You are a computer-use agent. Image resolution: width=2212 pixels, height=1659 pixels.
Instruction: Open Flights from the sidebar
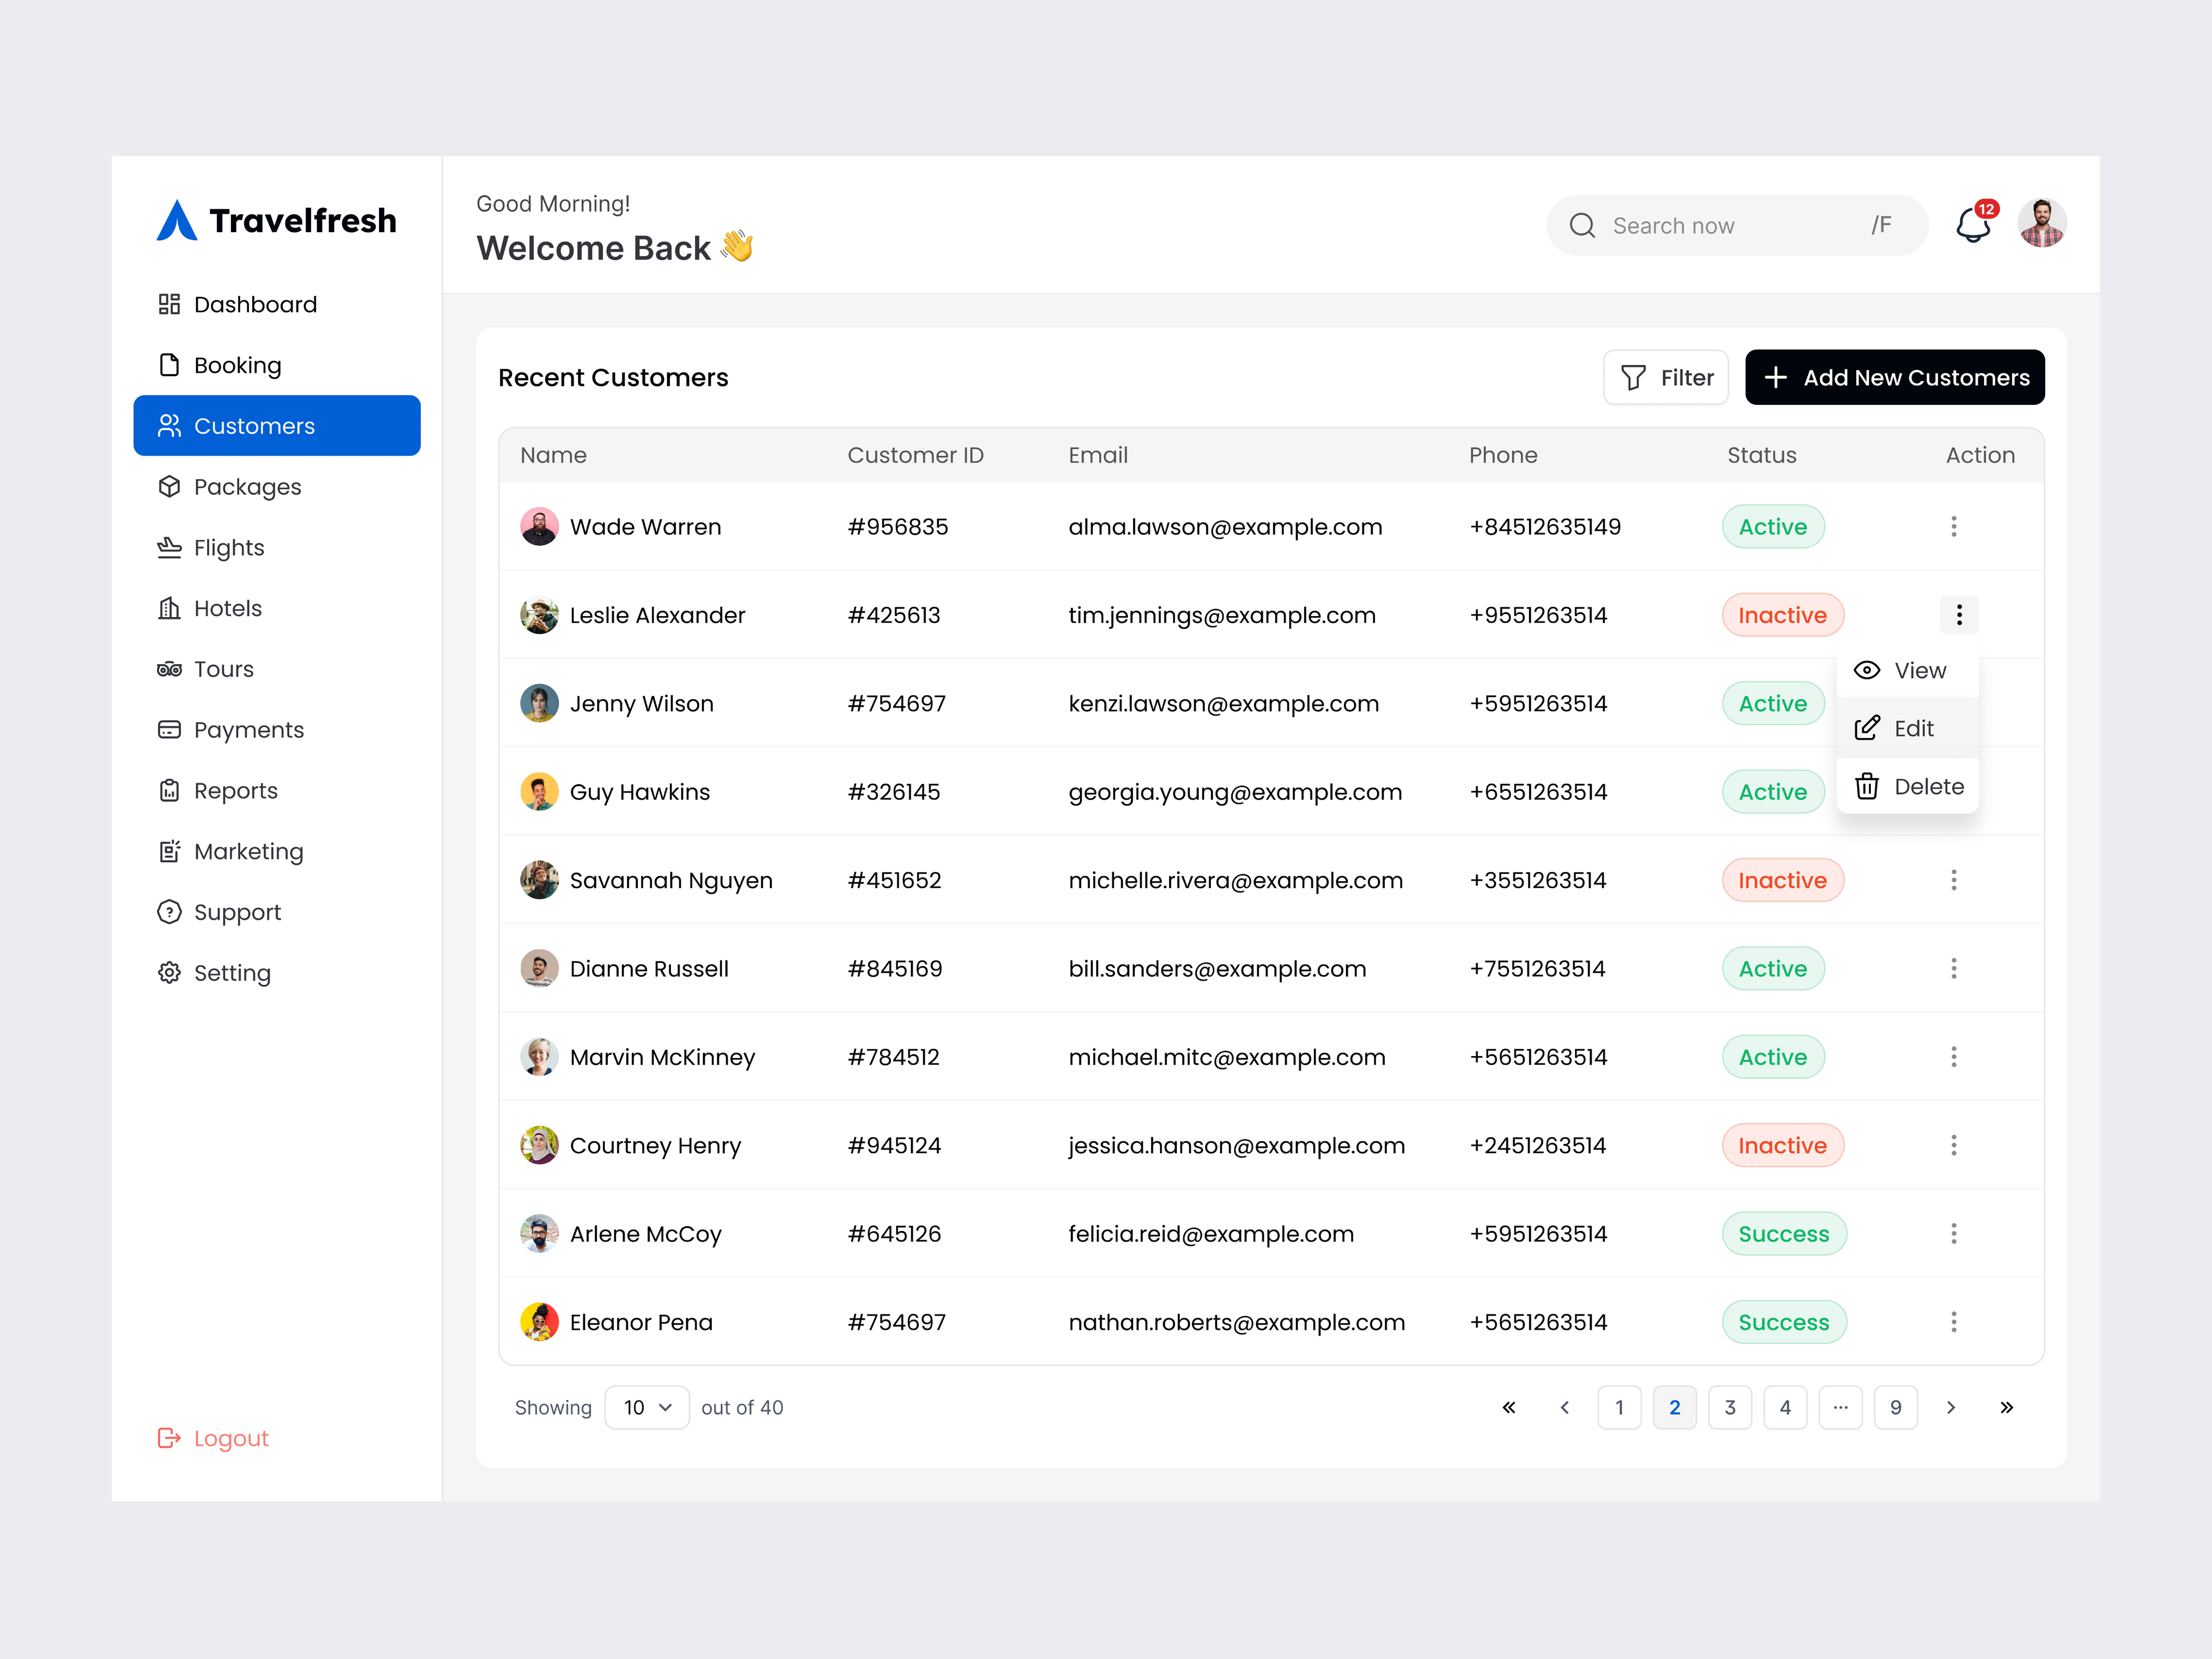pyautogui.click(x=229, y=548)
